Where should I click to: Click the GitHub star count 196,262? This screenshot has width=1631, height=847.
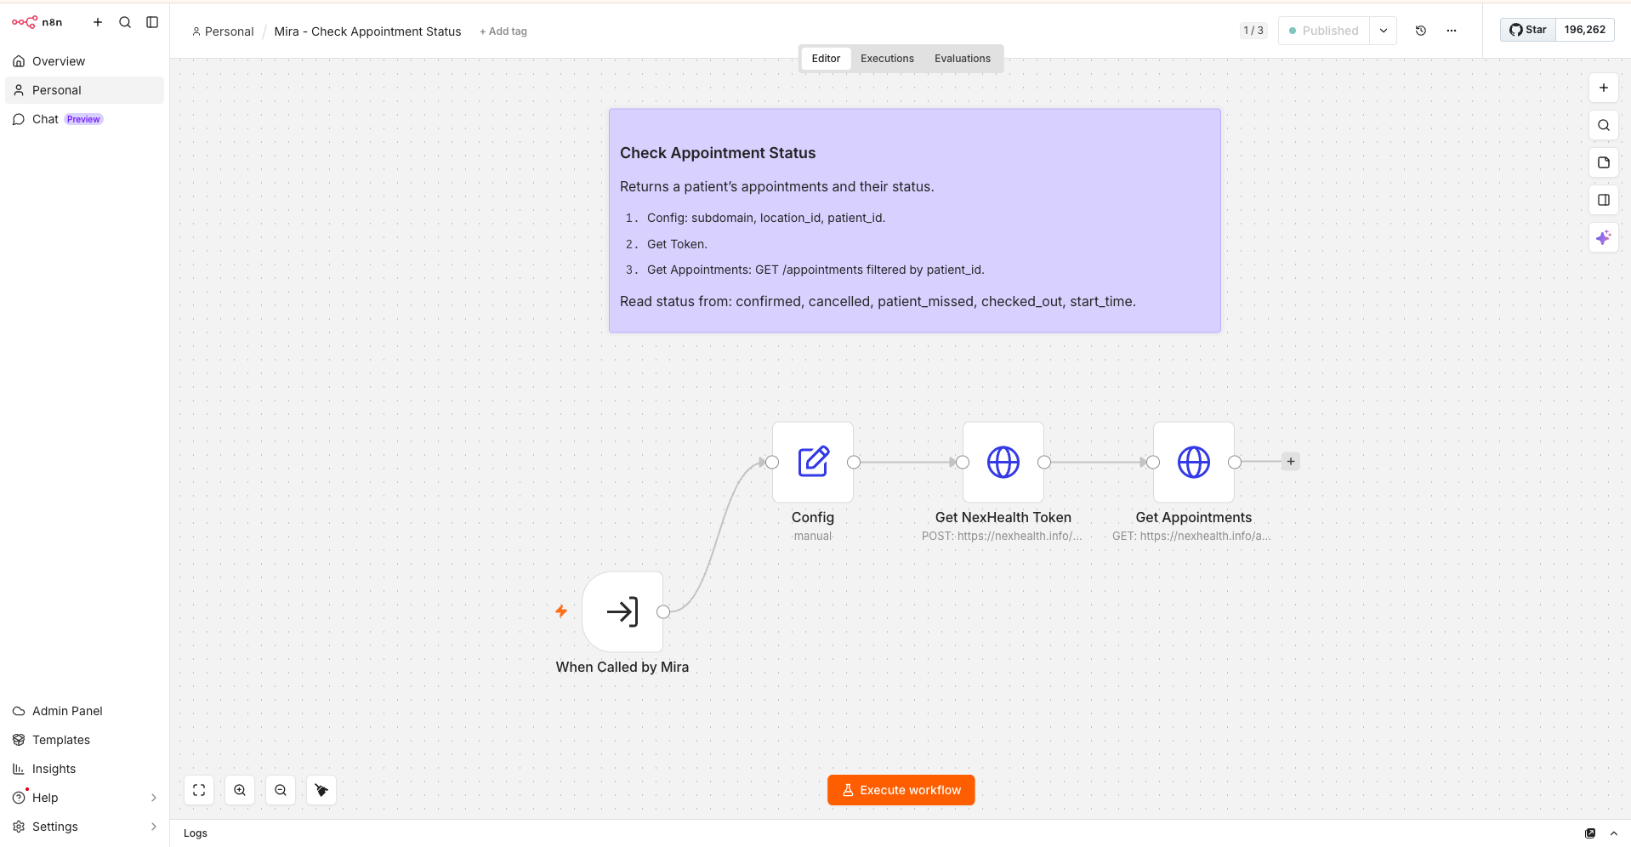tap(1585, 30)
